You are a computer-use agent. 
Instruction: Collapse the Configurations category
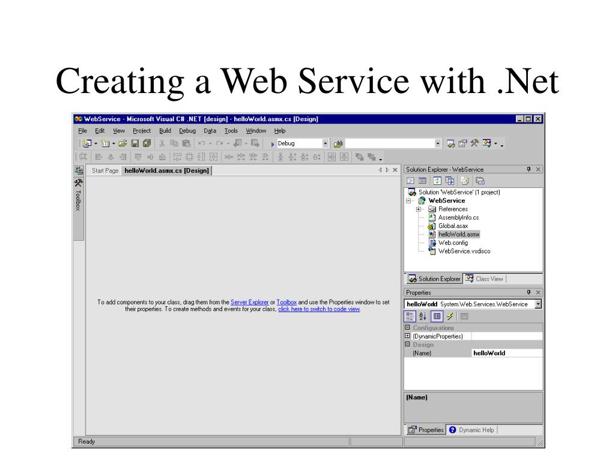408,327
